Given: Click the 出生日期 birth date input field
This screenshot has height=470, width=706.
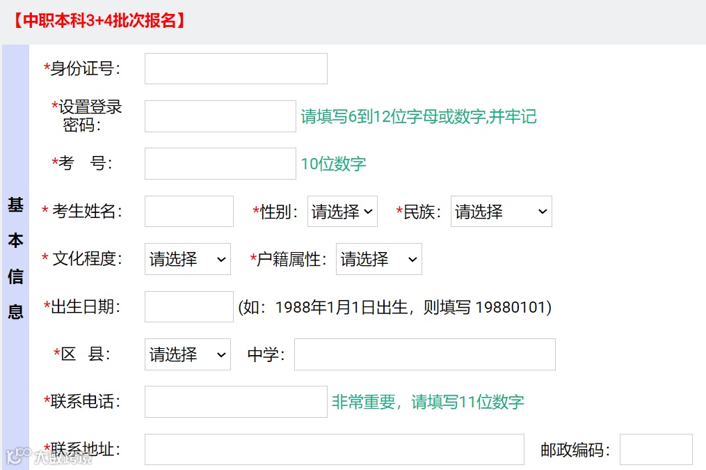Looking at the screenshot, I should pos(188,306).
